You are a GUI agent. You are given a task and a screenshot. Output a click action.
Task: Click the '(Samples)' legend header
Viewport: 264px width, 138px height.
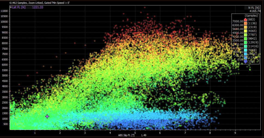251,16
